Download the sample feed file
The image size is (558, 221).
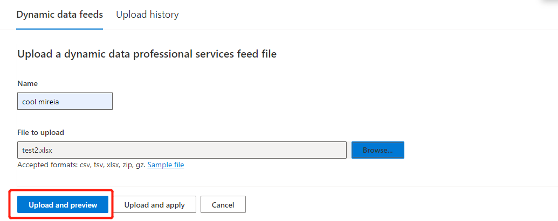[166, 165]
